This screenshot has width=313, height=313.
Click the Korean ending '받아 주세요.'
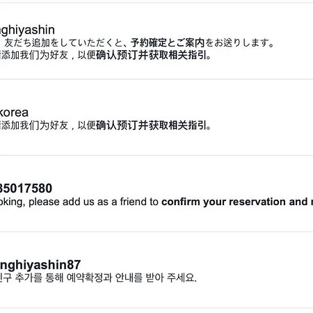pos(171,278)
